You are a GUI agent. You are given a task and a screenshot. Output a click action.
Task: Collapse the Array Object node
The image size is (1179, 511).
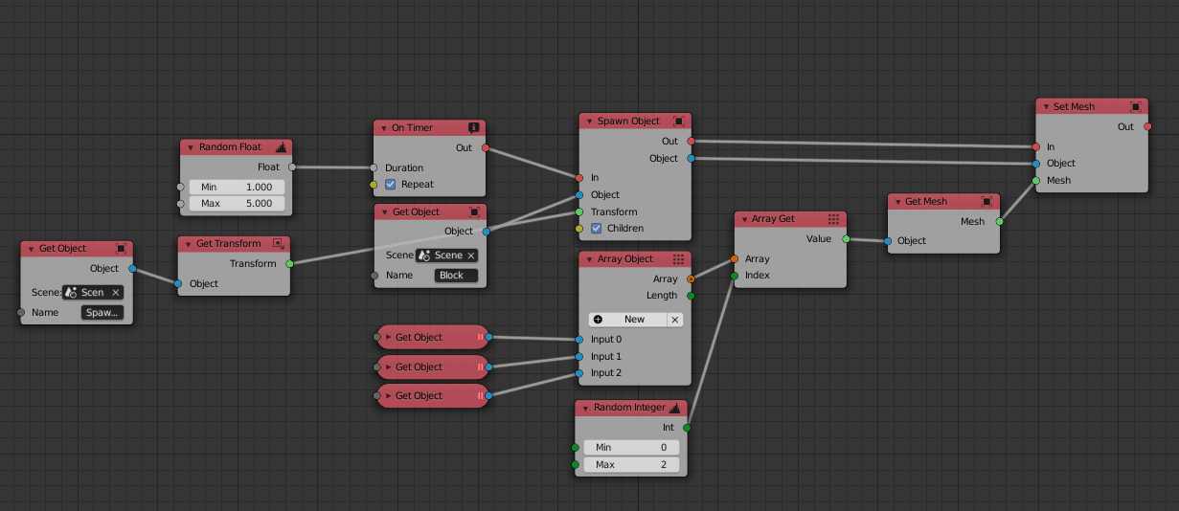coord(588,259)
